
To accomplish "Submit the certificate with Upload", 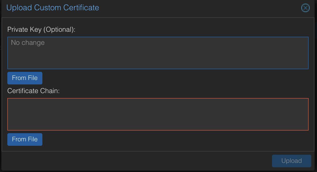I will 292,161.
